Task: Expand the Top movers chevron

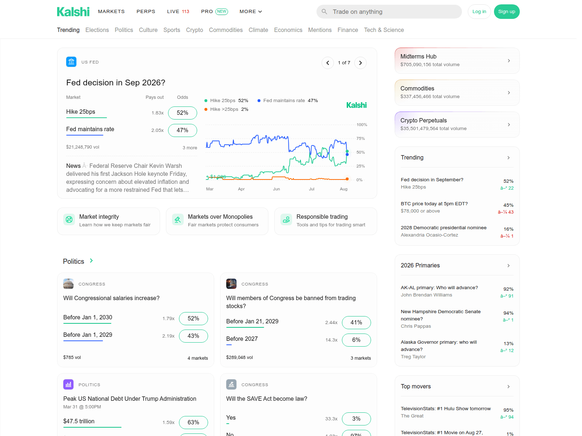Action: click(x=509, y=387)
